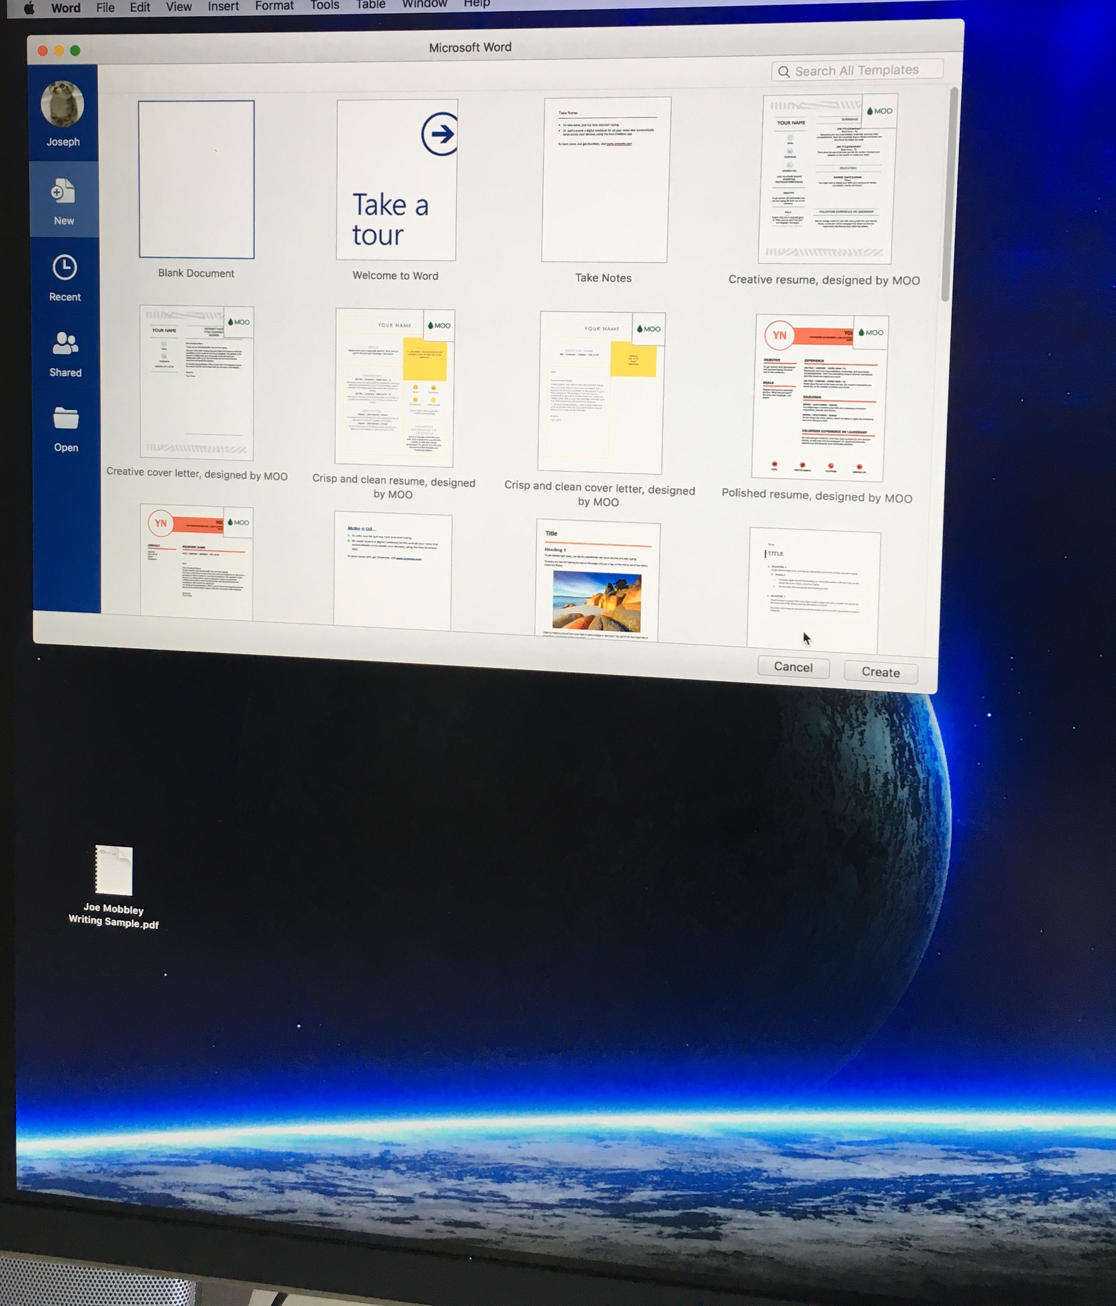Select the Take Notes template
This screenshot has height=1306, width=1116.
(605, 180)
